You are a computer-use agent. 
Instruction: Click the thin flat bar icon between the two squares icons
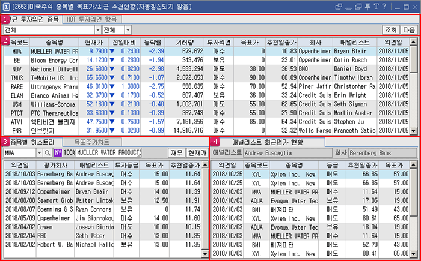click(348, 8)
